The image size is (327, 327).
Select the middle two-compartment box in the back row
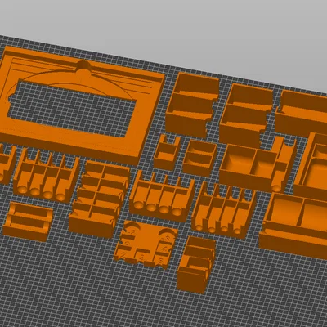click(x=246, y=116)
